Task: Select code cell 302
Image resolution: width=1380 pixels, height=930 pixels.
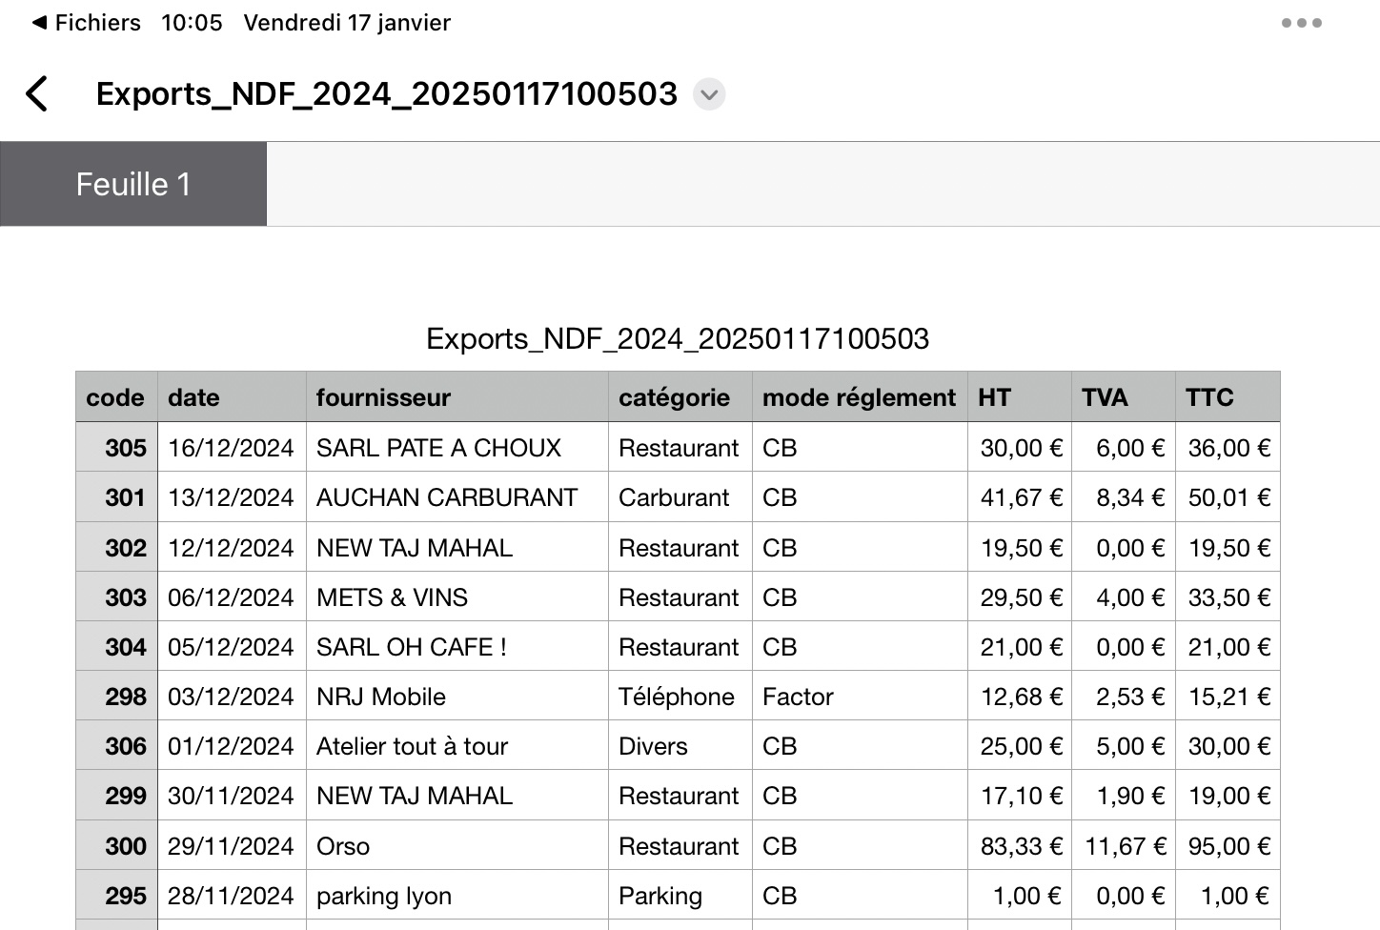Action: coord(117,548)
